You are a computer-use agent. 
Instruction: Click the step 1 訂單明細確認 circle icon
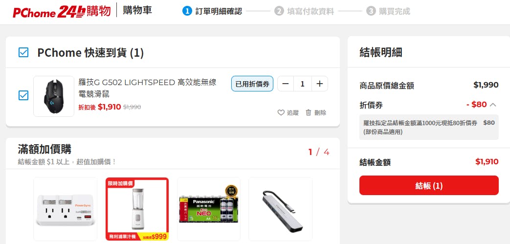tap(187, 11)
